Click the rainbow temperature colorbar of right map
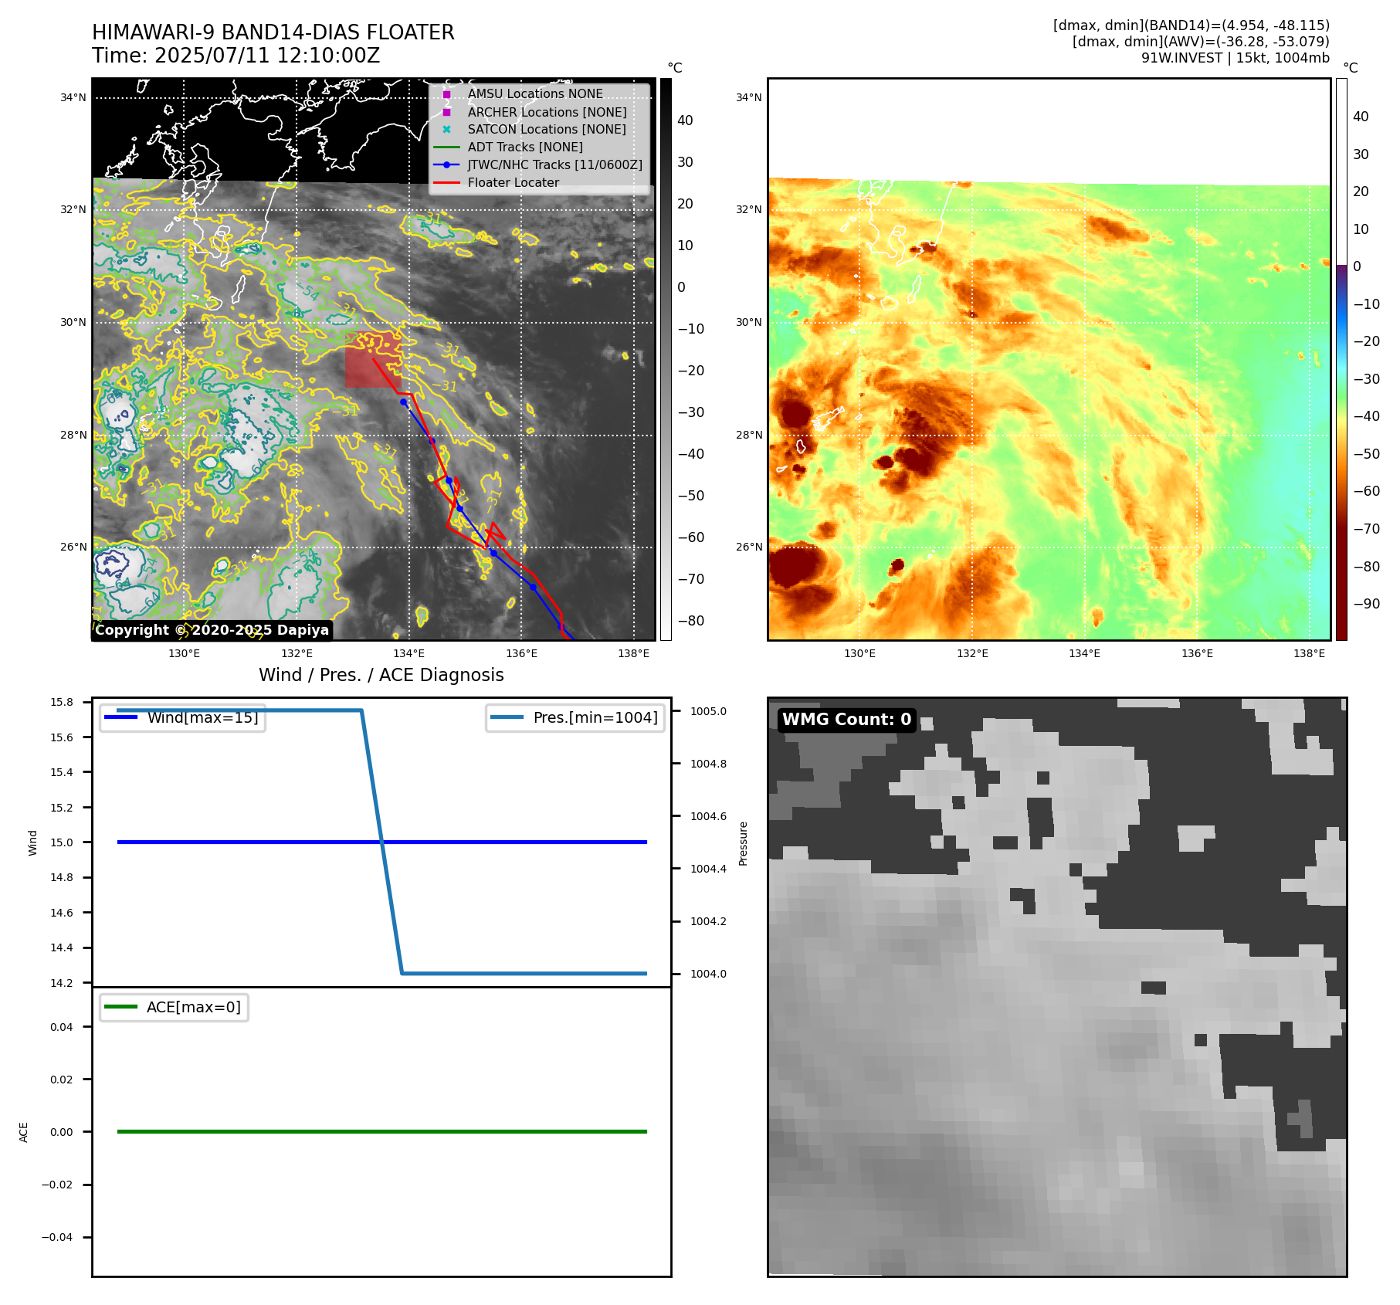Screen dimensions: 1400x1305 pos(1341,359)
